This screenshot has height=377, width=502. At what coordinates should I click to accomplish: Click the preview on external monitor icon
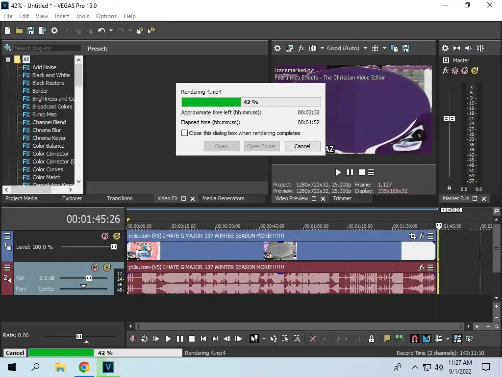point(289,48)
